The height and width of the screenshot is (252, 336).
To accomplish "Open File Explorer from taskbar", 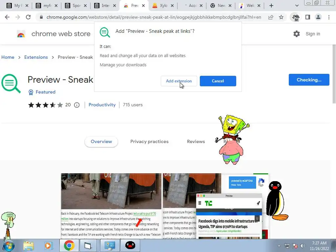I will click(29, 245).
